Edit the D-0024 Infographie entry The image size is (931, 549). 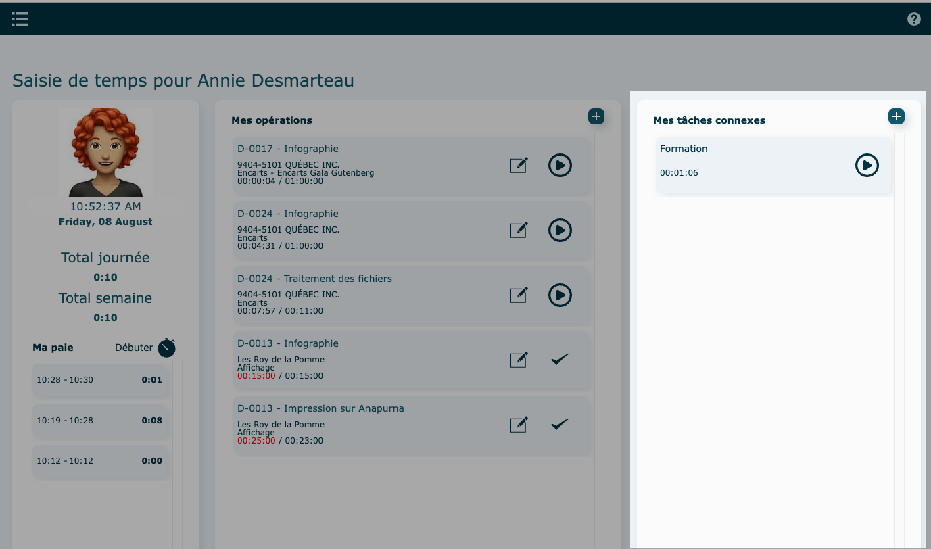click(519, 230)
